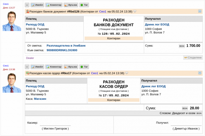Open the 900800DRINKLOG900 account link

[x=62, y=50]
